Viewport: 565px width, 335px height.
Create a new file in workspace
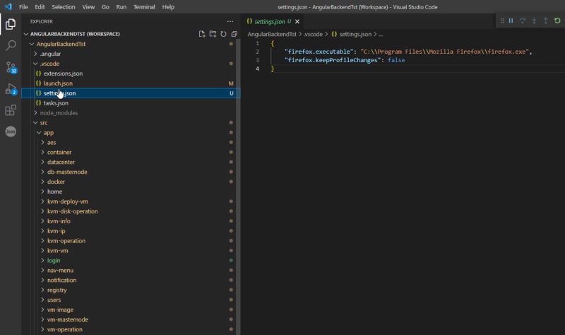202,34
